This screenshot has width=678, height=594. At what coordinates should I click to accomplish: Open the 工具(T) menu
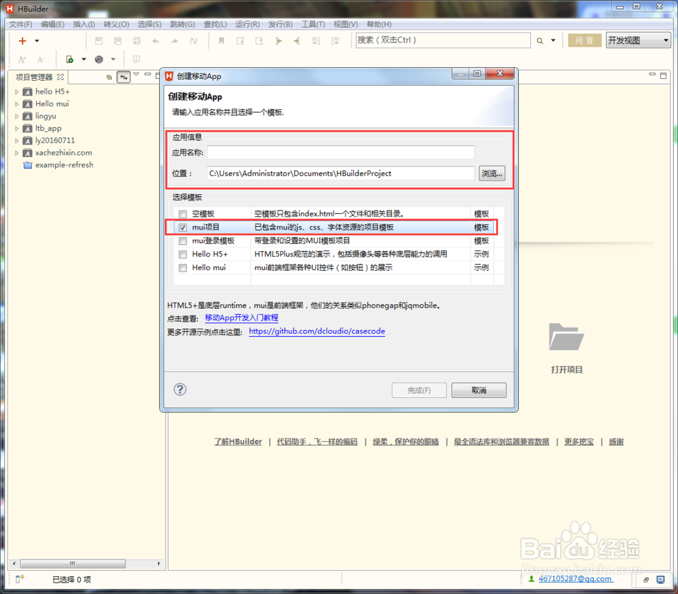313,24
